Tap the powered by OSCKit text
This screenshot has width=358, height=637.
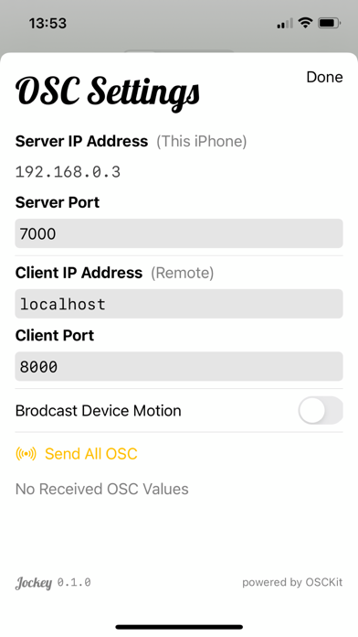pos(292,583)
